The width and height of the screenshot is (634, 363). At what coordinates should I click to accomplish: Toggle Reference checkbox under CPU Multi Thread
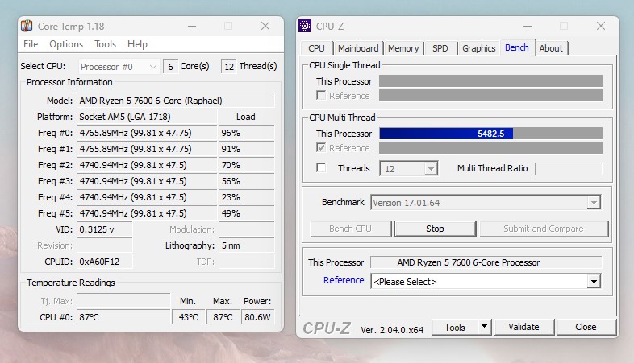tap(321, 147)
